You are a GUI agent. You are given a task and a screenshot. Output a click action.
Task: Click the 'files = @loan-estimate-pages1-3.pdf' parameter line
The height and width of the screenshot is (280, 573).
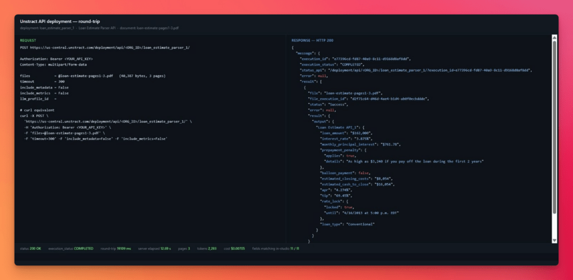(93, 76)
